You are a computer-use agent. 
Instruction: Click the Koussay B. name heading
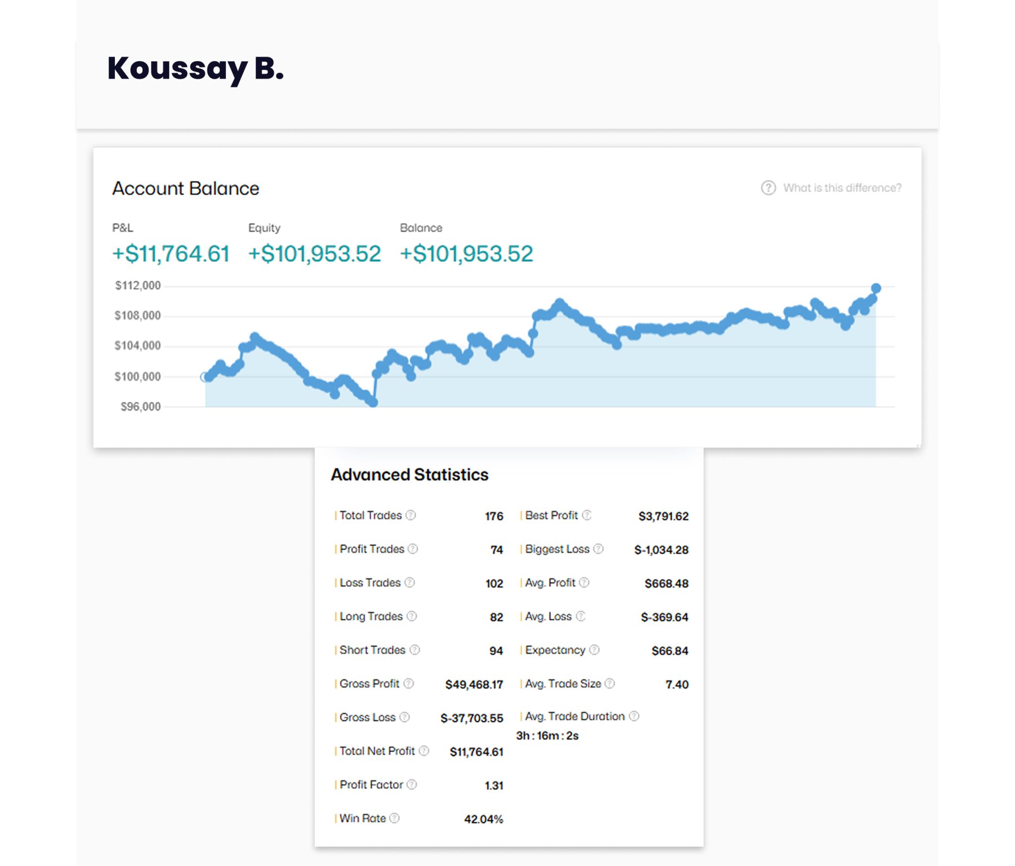click(x=195, y=68)
